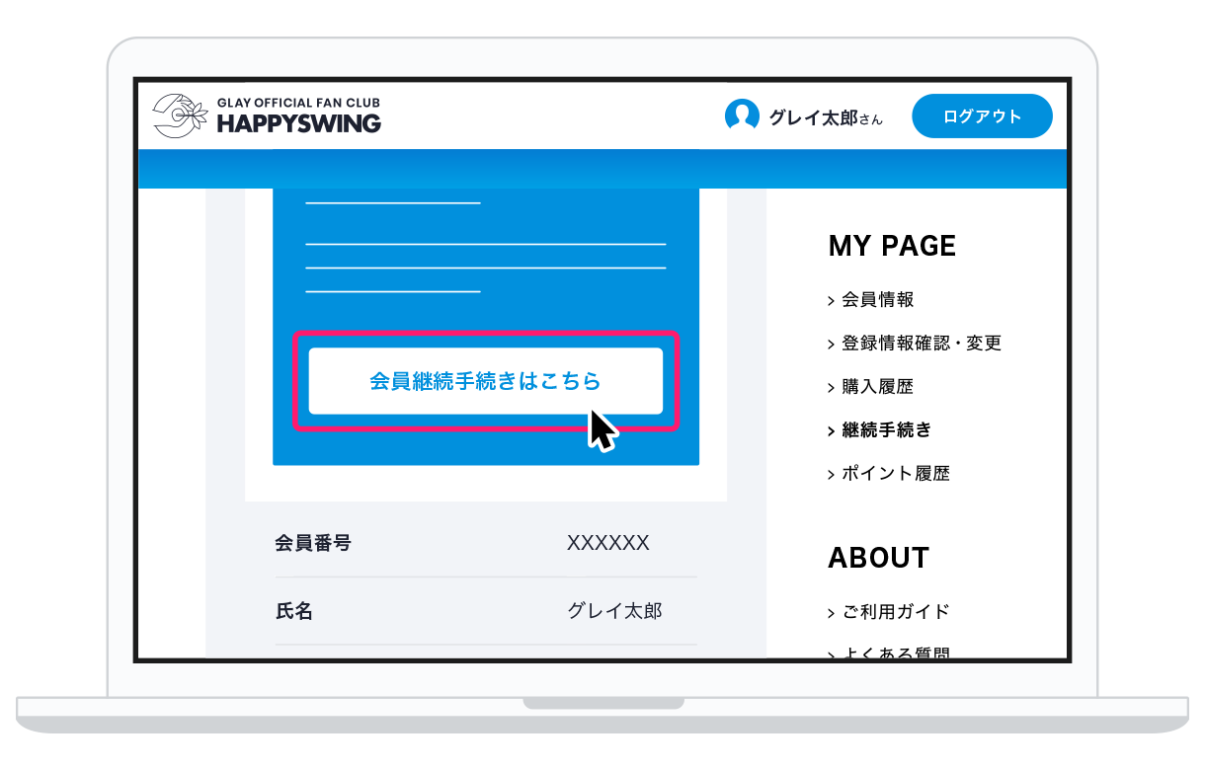Click the グレイ太郎 value in 氏名 row

[613, 611]
